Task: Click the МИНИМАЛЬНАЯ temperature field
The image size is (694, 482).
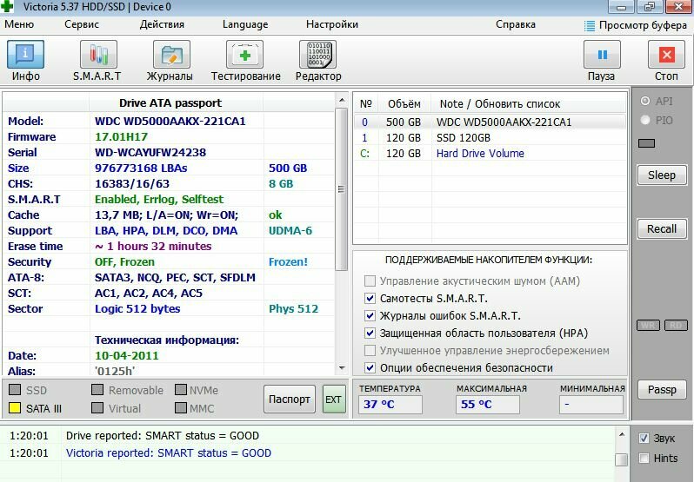Action: click(x=591, y=404)
